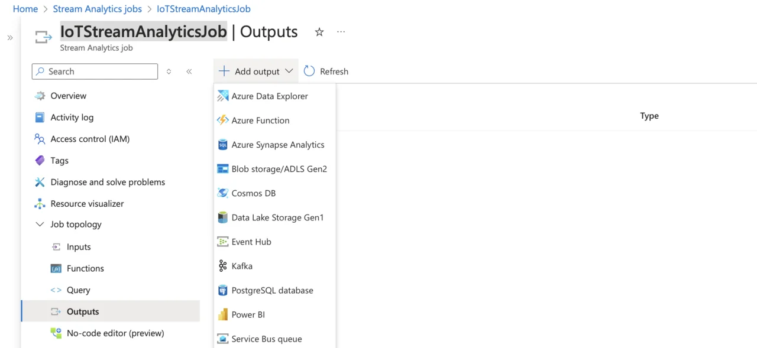Click the Power BI chart icon
This screenshot has height=348, width=757.
[x=222, y=314]
